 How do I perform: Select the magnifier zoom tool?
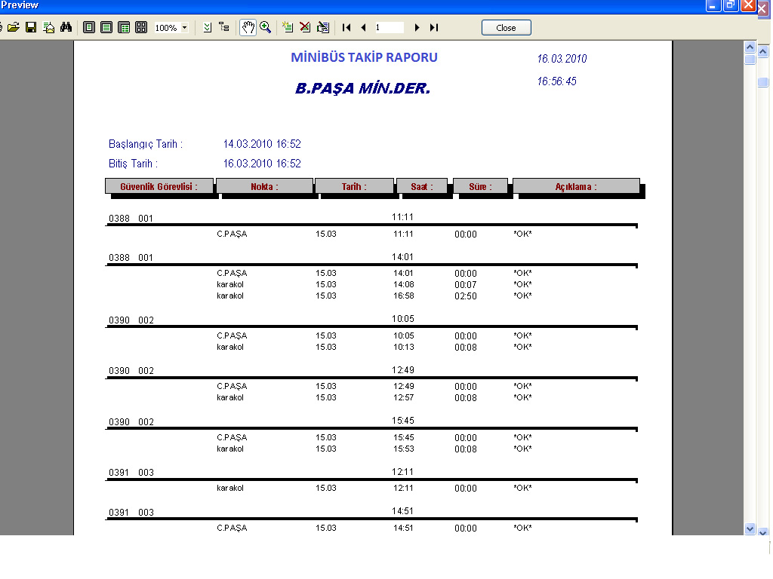pyautogui.click(x=265, y=28)
